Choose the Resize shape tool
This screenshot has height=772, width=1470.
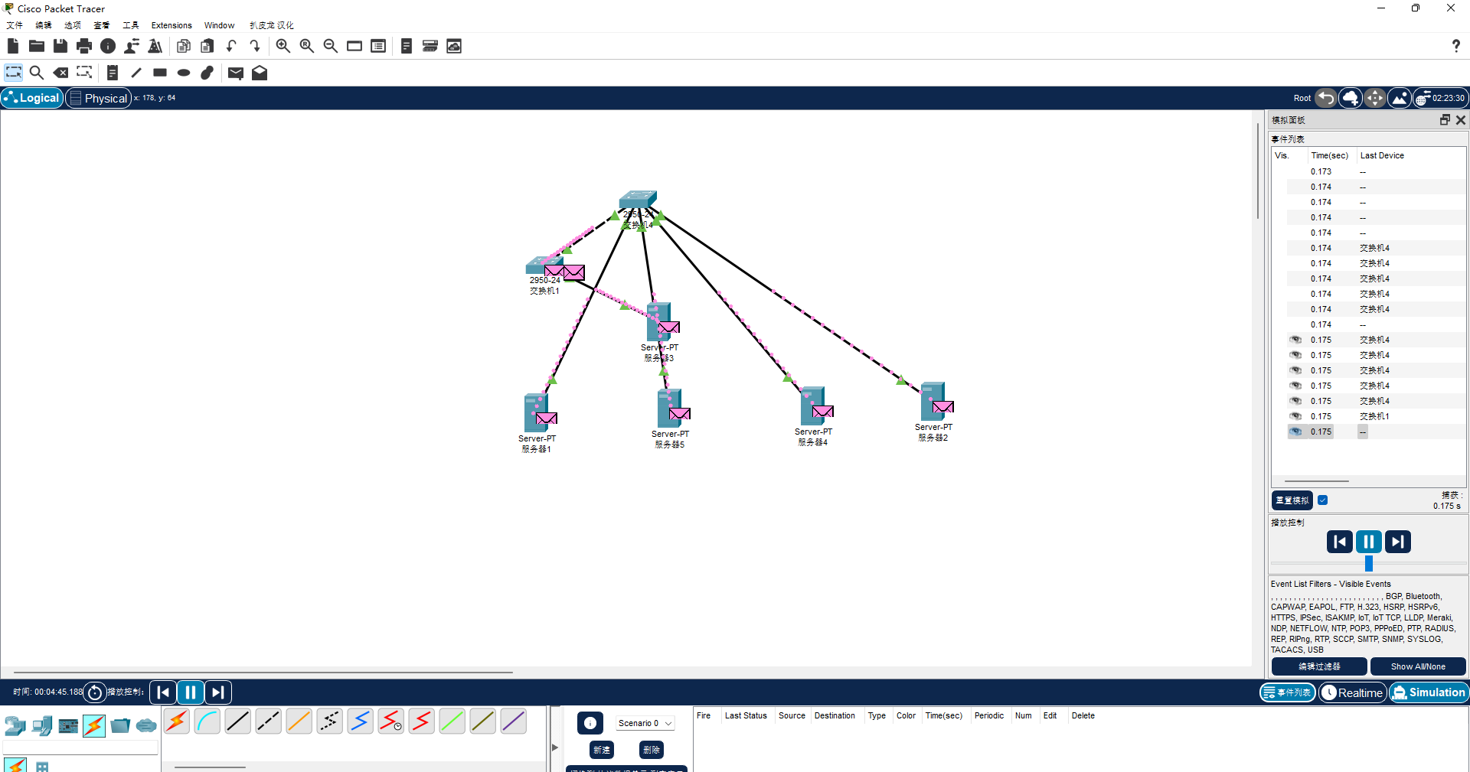[x=84, y=73]
